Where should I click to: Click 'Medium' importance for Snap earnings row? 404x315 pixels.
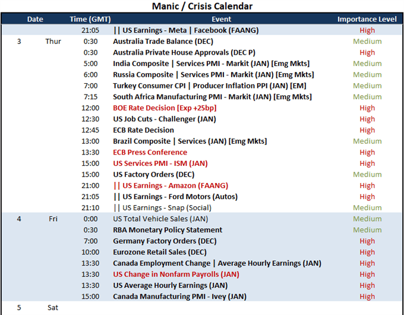pyautogui.click(x=367, y=207)
